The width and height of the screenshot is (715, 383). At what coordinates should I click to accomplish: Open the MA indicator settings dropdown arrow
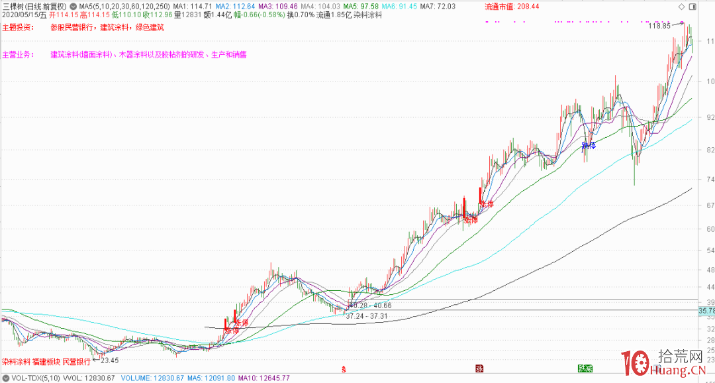(x=74, y=7)
